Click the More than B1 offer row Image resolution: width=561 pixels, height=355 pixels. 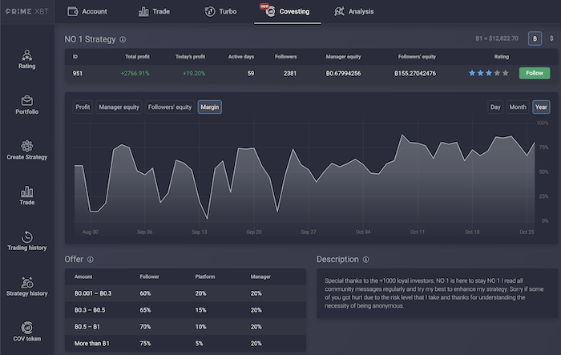tap(185, 343)
